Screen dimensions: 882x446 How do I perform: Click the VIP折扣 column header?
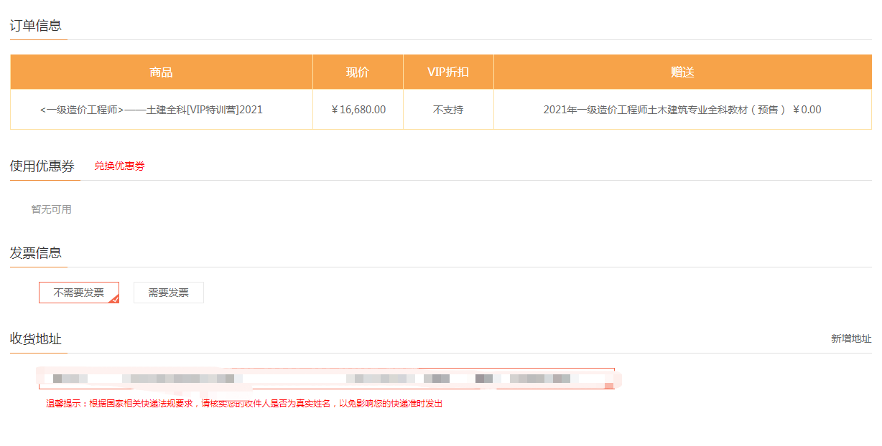pyautogui.click(x=448, y=72)
